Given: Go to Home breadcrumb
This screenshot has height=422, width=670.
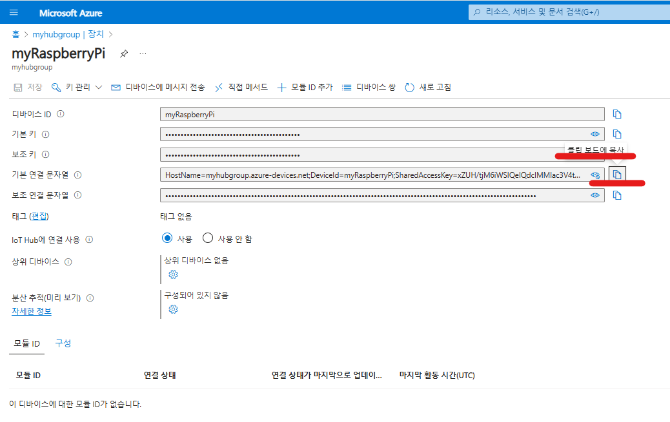Looking at the screenshot, I should 15,34.
